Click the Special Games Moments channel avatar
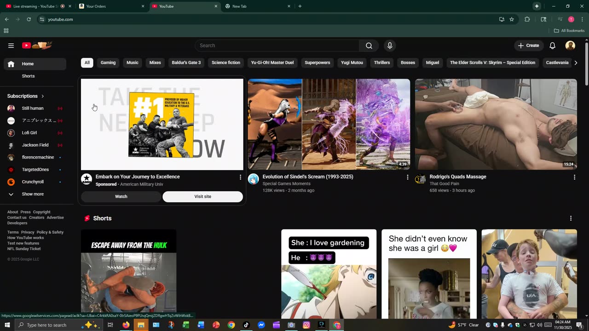The height and width of the screenshot is (331, 589). (254, 179)
